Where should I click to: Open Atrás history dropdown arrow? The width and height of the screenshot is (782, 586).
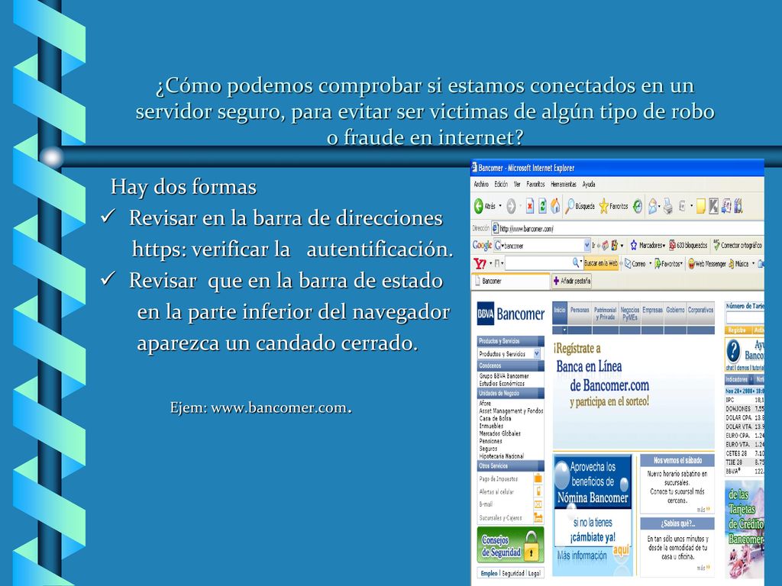[500, 206]
